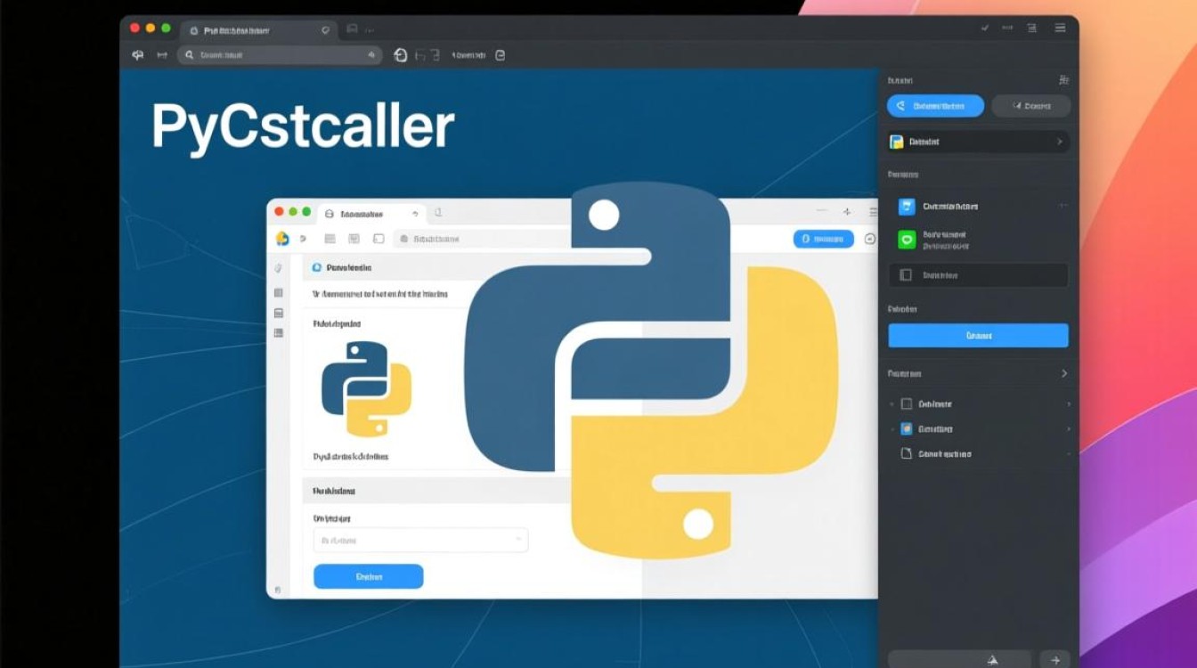Viewport: 1197px width, 668px height.
Task: Open the settings grid icon atop the right panel
Action: 1063,78
